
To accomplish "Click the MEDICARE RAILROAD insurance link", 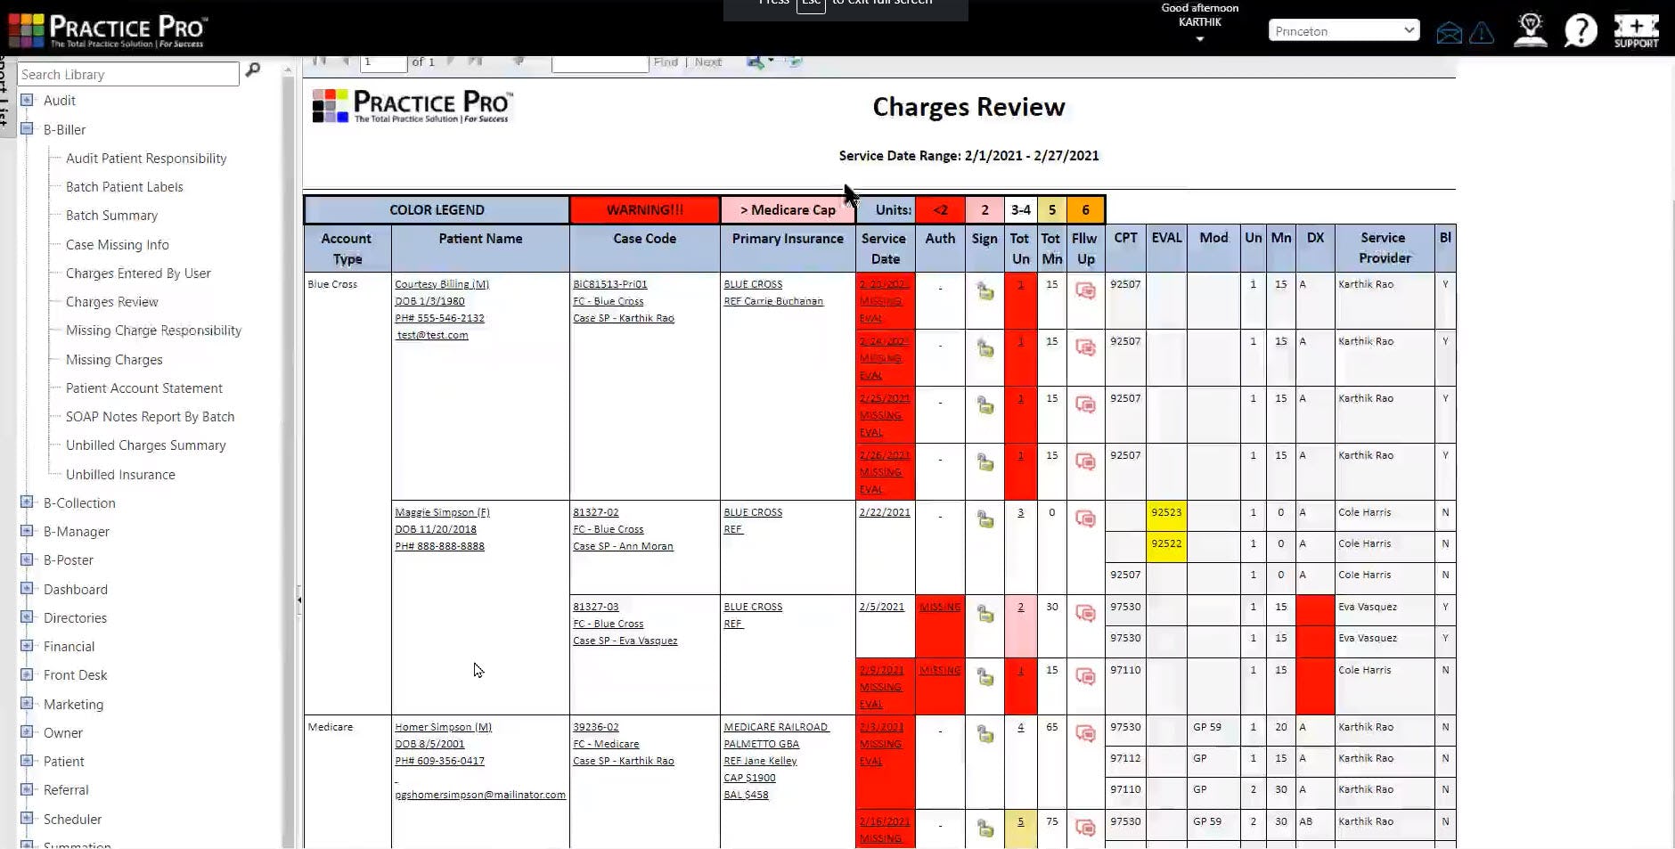I will pos(775,727).
